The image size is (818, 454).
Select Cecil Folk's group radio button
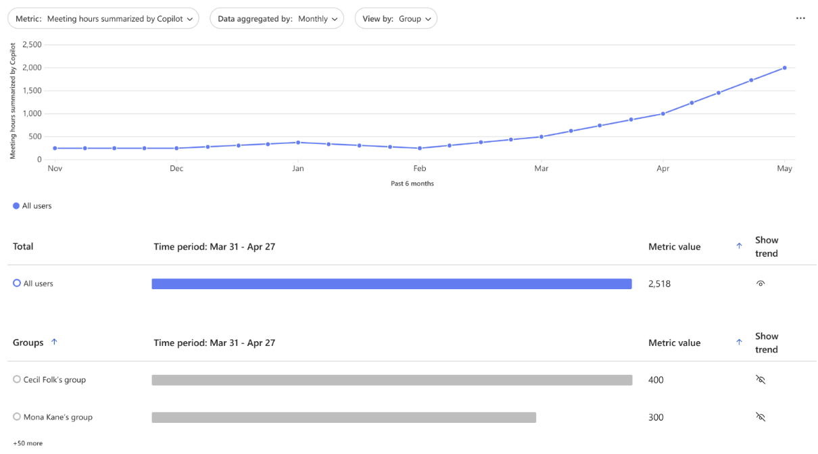16,379
